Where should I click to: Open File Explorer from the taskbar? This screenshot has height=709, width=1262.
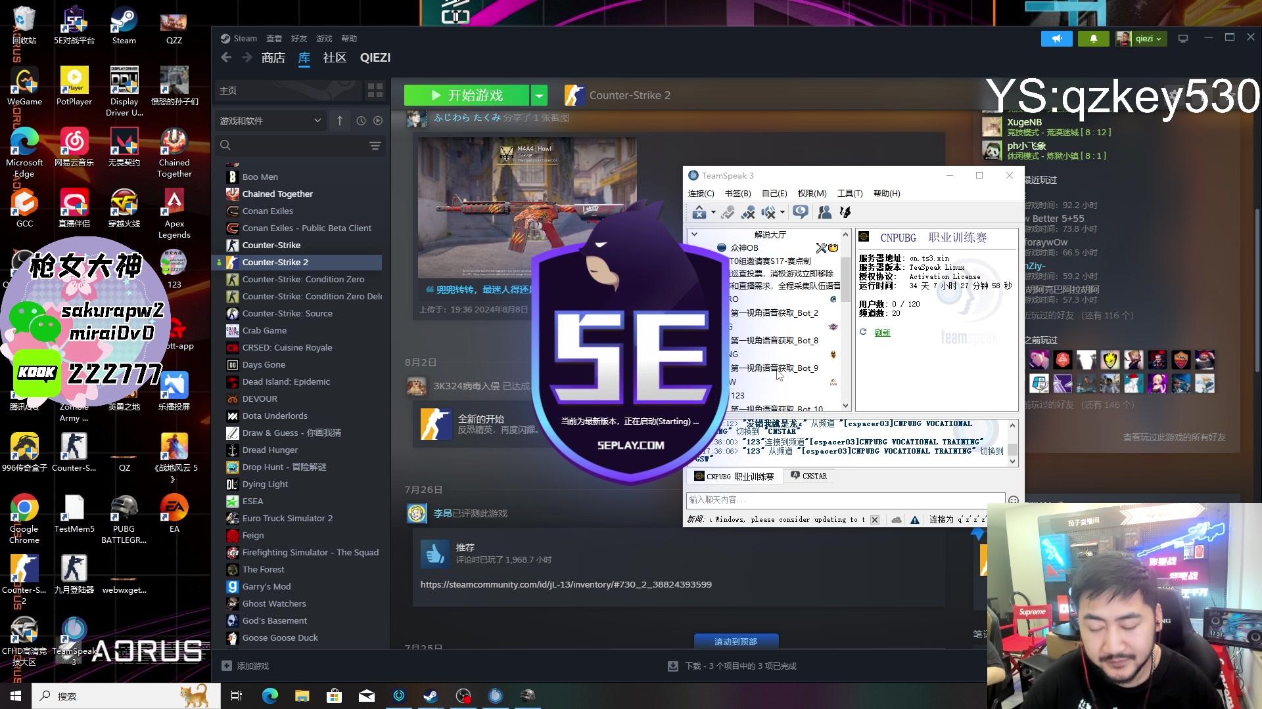(302, 696)
